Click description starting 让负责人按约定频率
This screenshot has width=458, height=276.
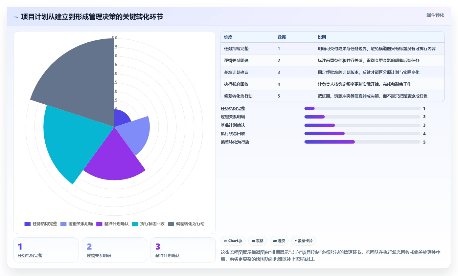click(364, 84)
